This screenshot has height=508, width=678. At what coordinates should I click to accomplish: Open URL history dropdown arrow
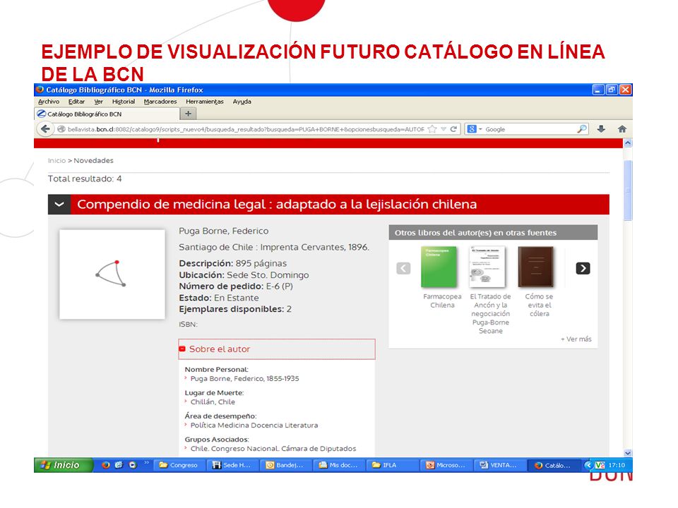tap(444, 129)
